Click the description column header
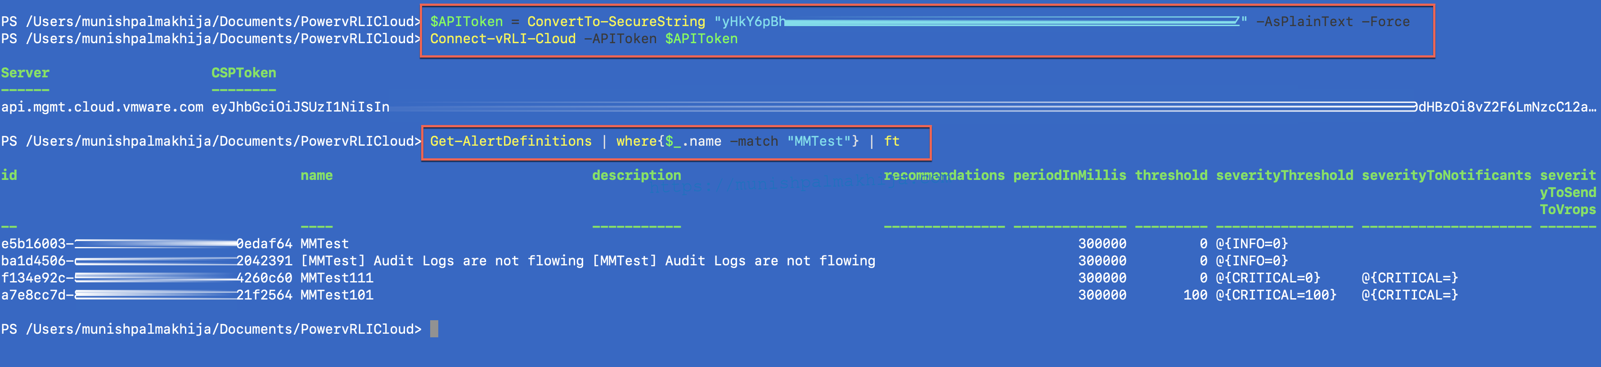1601x367 pixels. [636, 176]
